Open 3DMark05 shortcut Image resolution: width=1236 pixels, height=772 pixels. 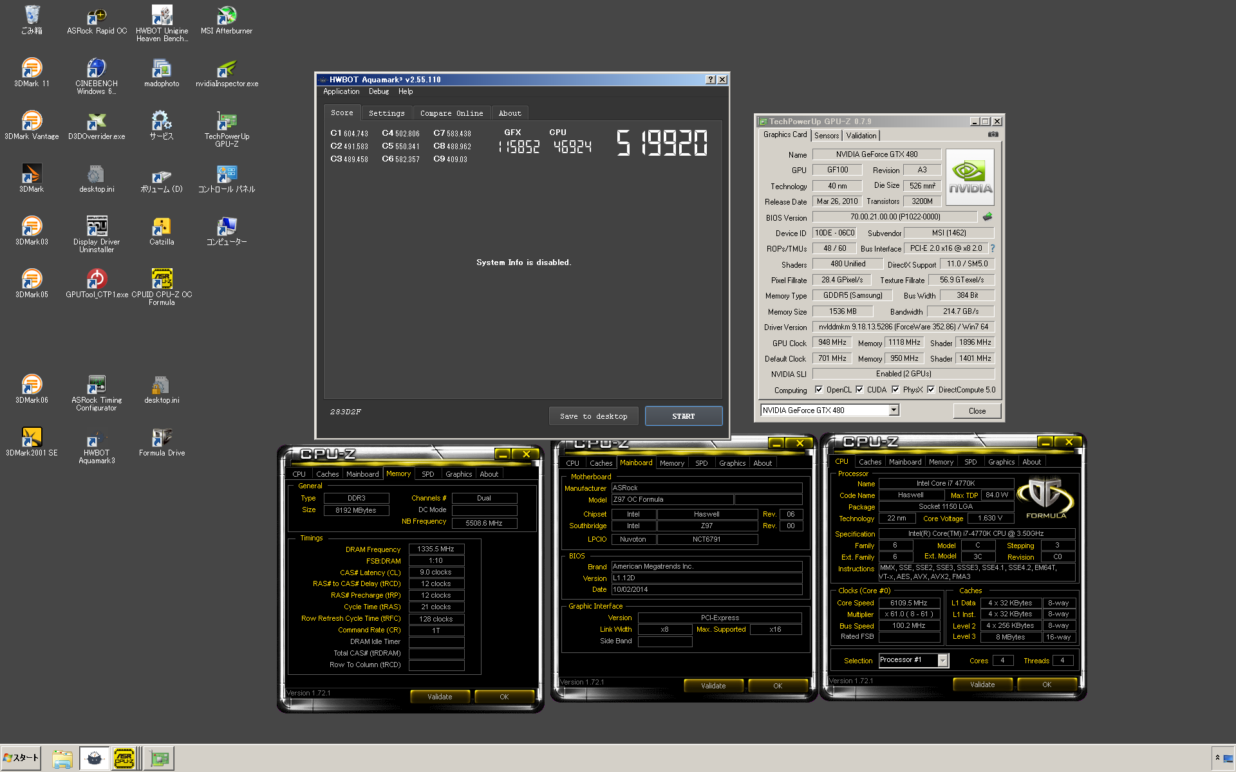pyautogui.click(x=32, y=283)
